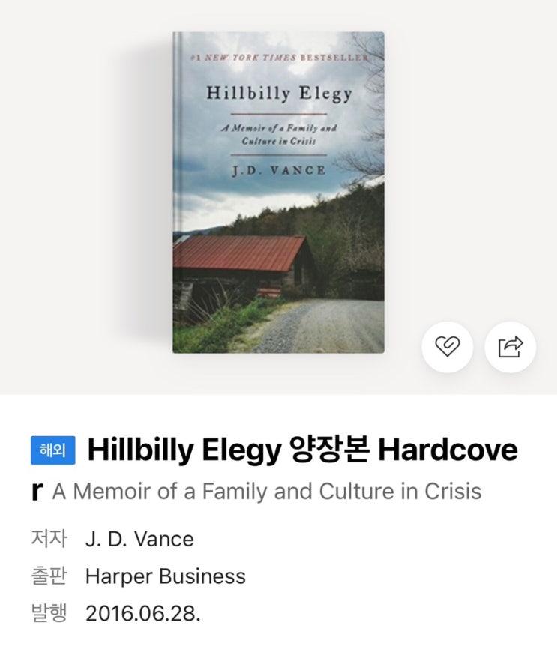This screenshot has width=557, height=646.
Task: Open author J. D. Vance link
Action: [x=139, y=539]
